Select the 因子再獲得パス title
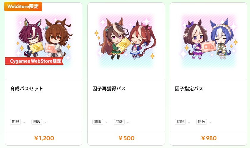 click(109, 89)
